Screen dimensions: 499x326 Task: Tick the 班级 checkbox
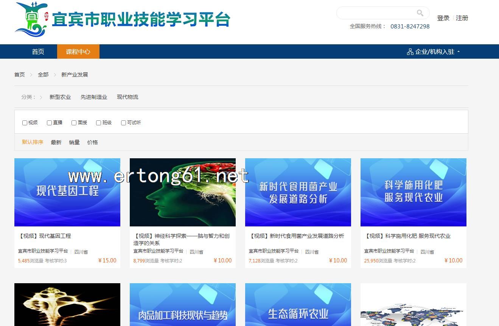98,123
